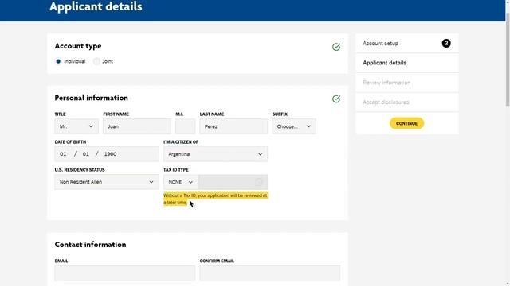Click the Account type section heading
The height and width of the screenshot is (286, 510).
pos(78,46)
